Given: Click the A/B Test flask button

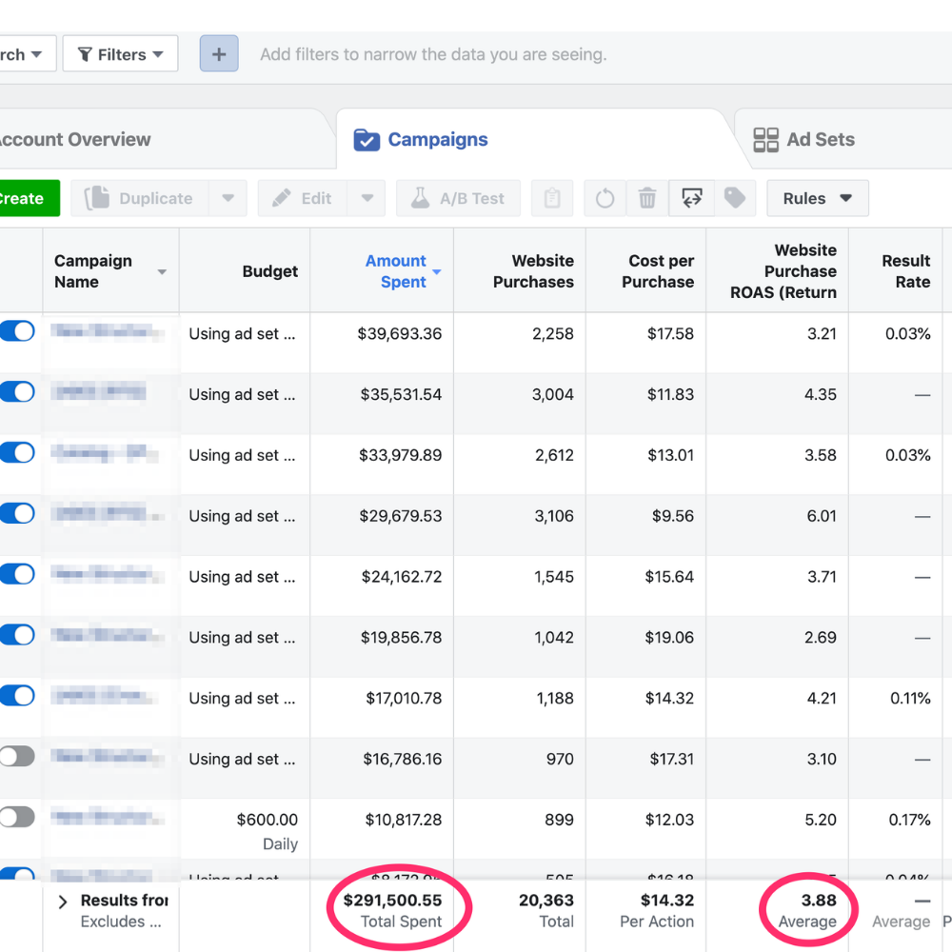Looking at the screenshot, I should (x=459, y=198).
